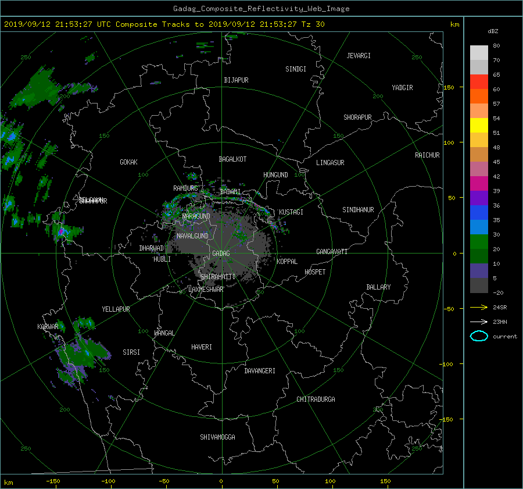
Task: Select the BADAMI town label
Action: pyautogui.click(x=230, y=192)
